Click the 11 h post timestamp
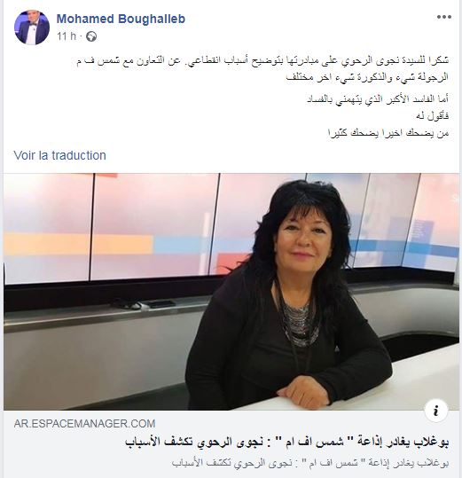462x478 pixels. coord(67,36)
